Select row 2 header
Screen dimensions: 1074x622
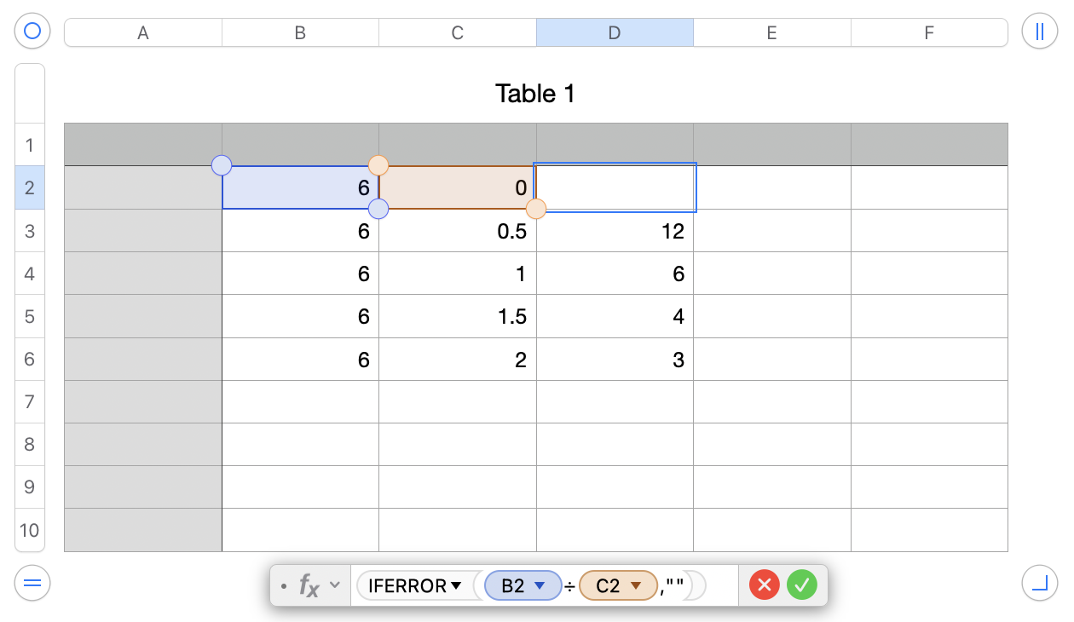point(30,187)
